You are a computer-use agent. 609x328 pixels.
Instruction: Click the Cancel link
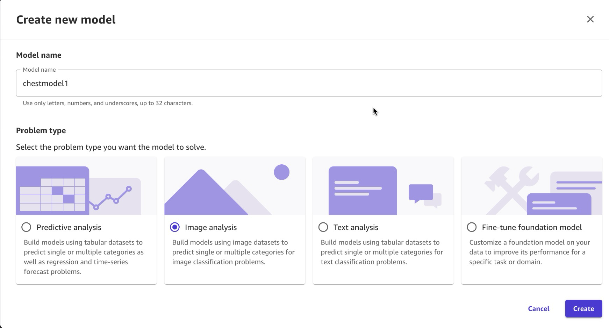pyautogui.click(x=538, y=308)
